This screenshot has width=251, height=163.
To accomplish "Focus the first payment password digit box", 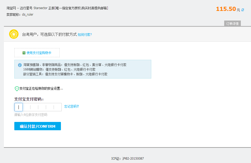I will coord(18,107).
